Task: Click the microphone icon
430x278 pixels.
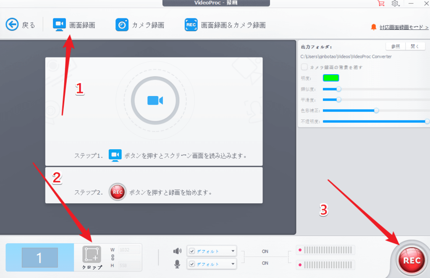Action: point(177,264)
